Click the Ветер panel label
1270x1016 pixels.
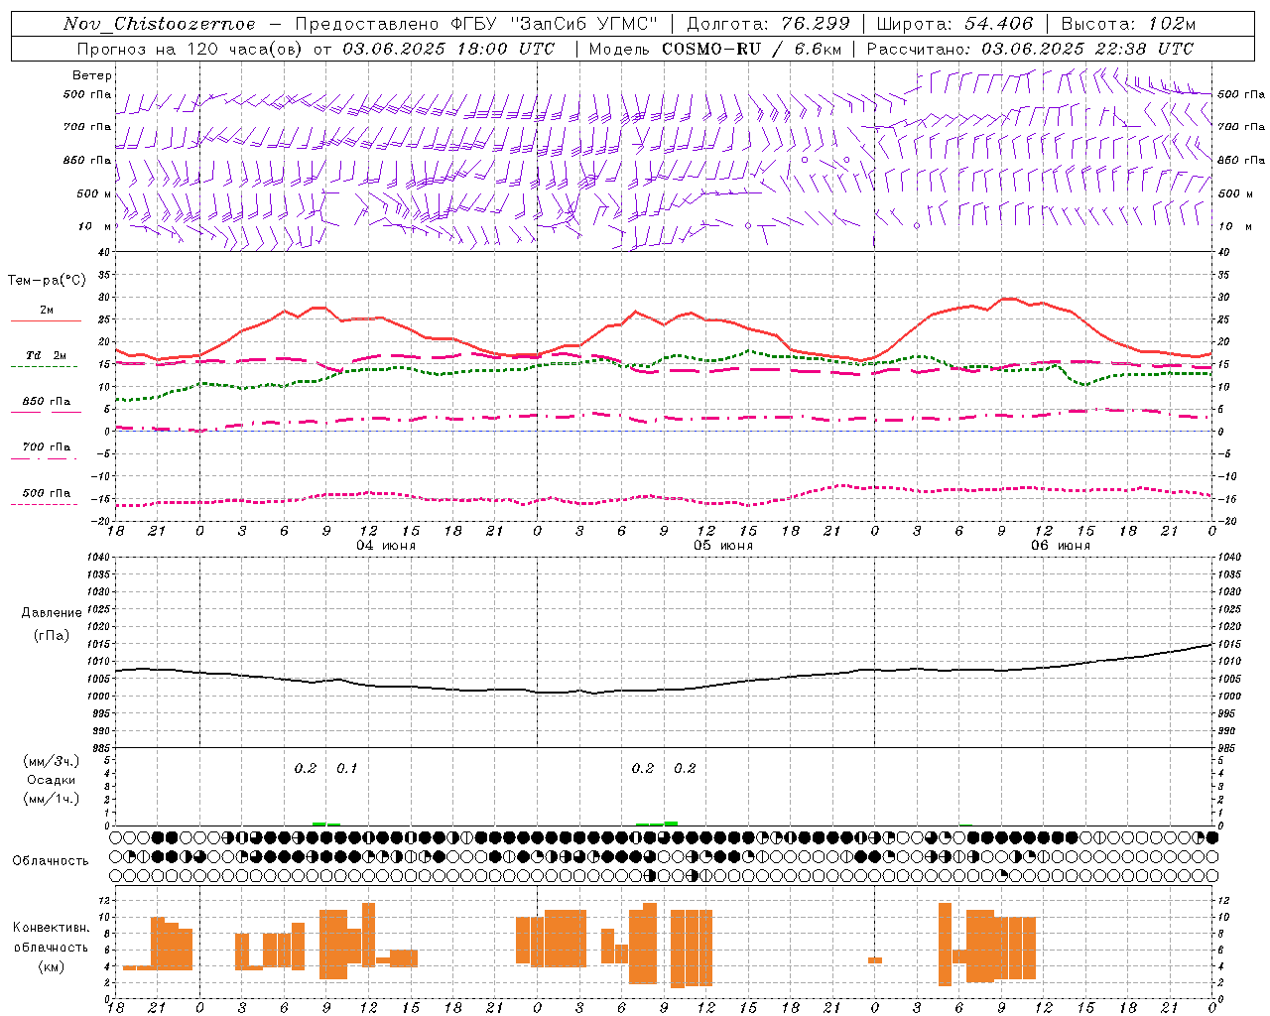92,75
